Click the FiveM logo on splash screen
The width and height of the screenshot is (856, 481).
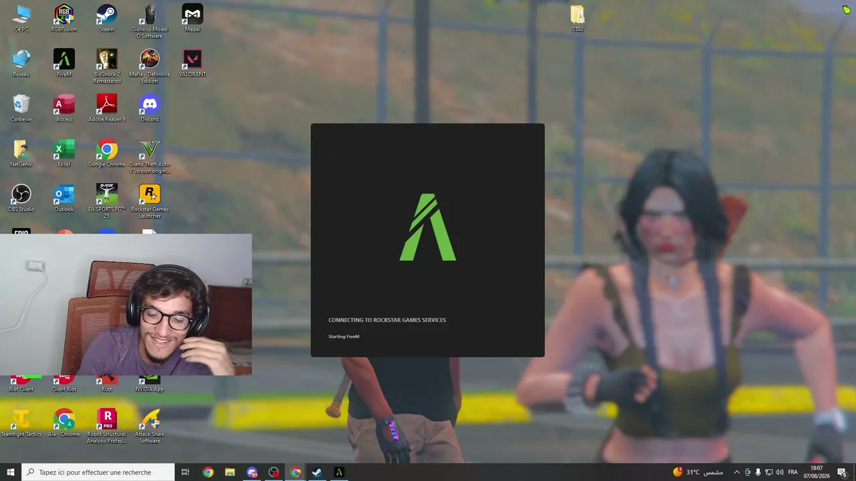pyautogui.click(x=428, y=227)
